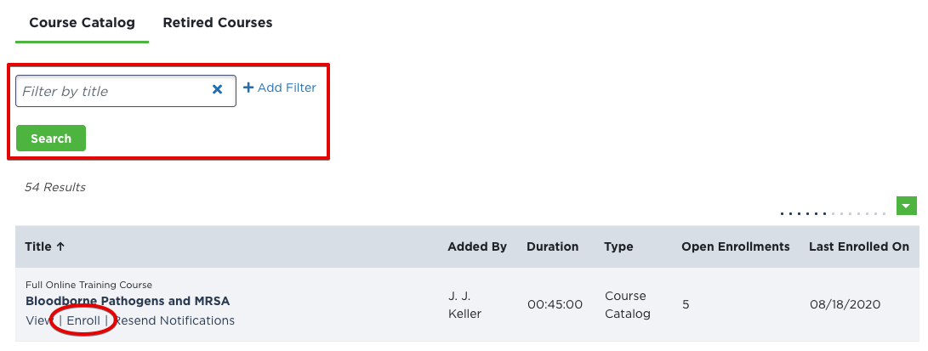Image resolution: width=928 pixels, height=351 pixels.
Task: Open the green dropdown arrow above the table
Action: [x=907, y=205]
